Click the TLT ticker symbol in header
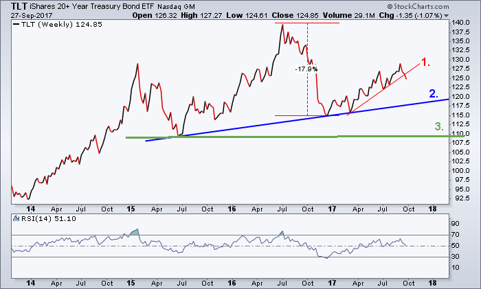This screenshot has width=481, height=289. tap(19, 6)
